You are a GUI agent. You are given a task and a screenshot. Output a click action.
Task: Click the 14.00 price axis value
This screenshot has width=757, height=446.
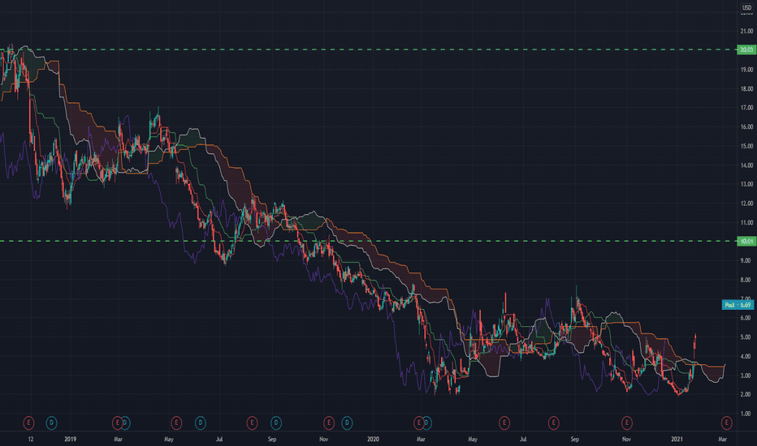pos(746,165)
